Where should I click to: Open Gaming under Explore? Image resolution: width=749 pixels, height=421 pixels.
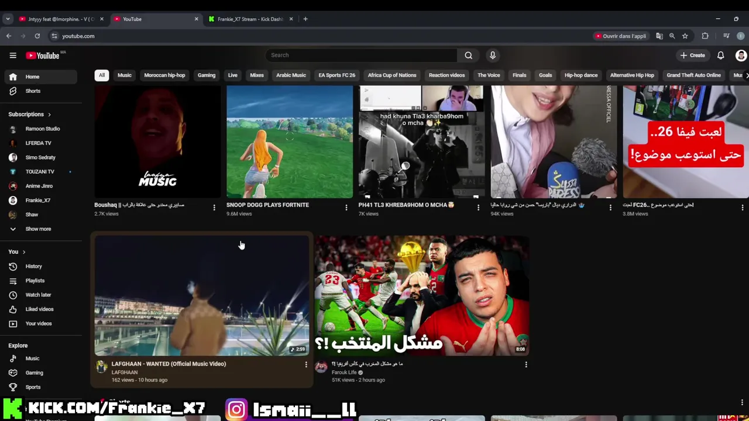click(40, 373)
